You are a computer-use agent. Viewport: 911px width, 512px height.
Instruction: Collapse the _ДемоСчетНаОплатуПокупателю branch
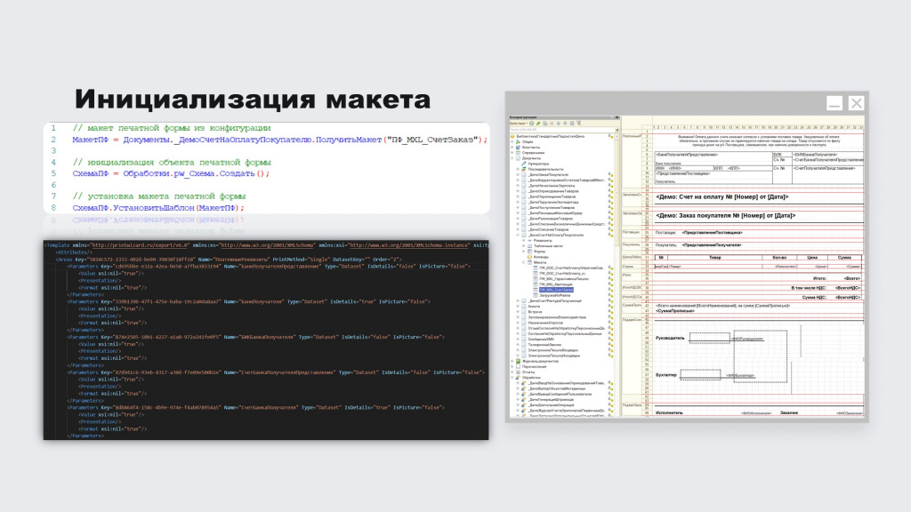click(518, 235)
